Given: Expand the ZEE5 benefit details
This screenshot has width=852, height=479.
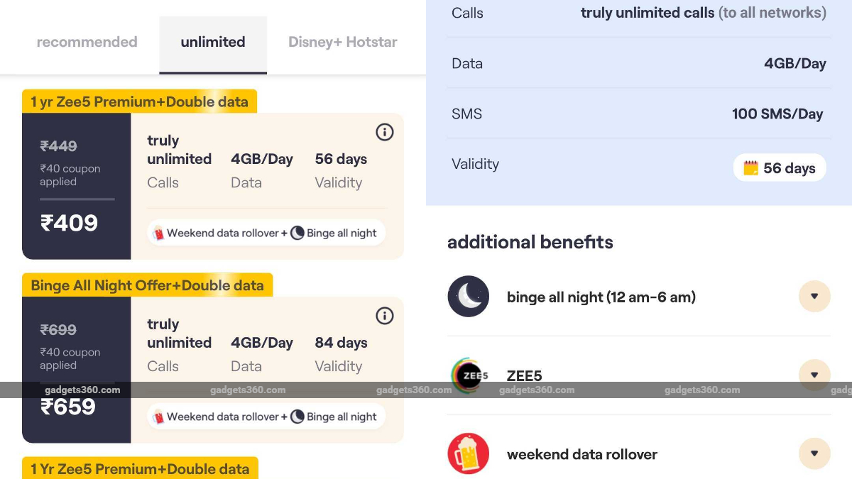Looking at the screenshot, I should 814,375.
